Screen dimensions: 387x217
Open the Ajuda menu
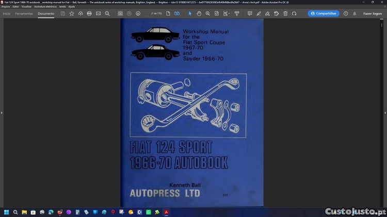pyautogui.click(x=72, y=7)
